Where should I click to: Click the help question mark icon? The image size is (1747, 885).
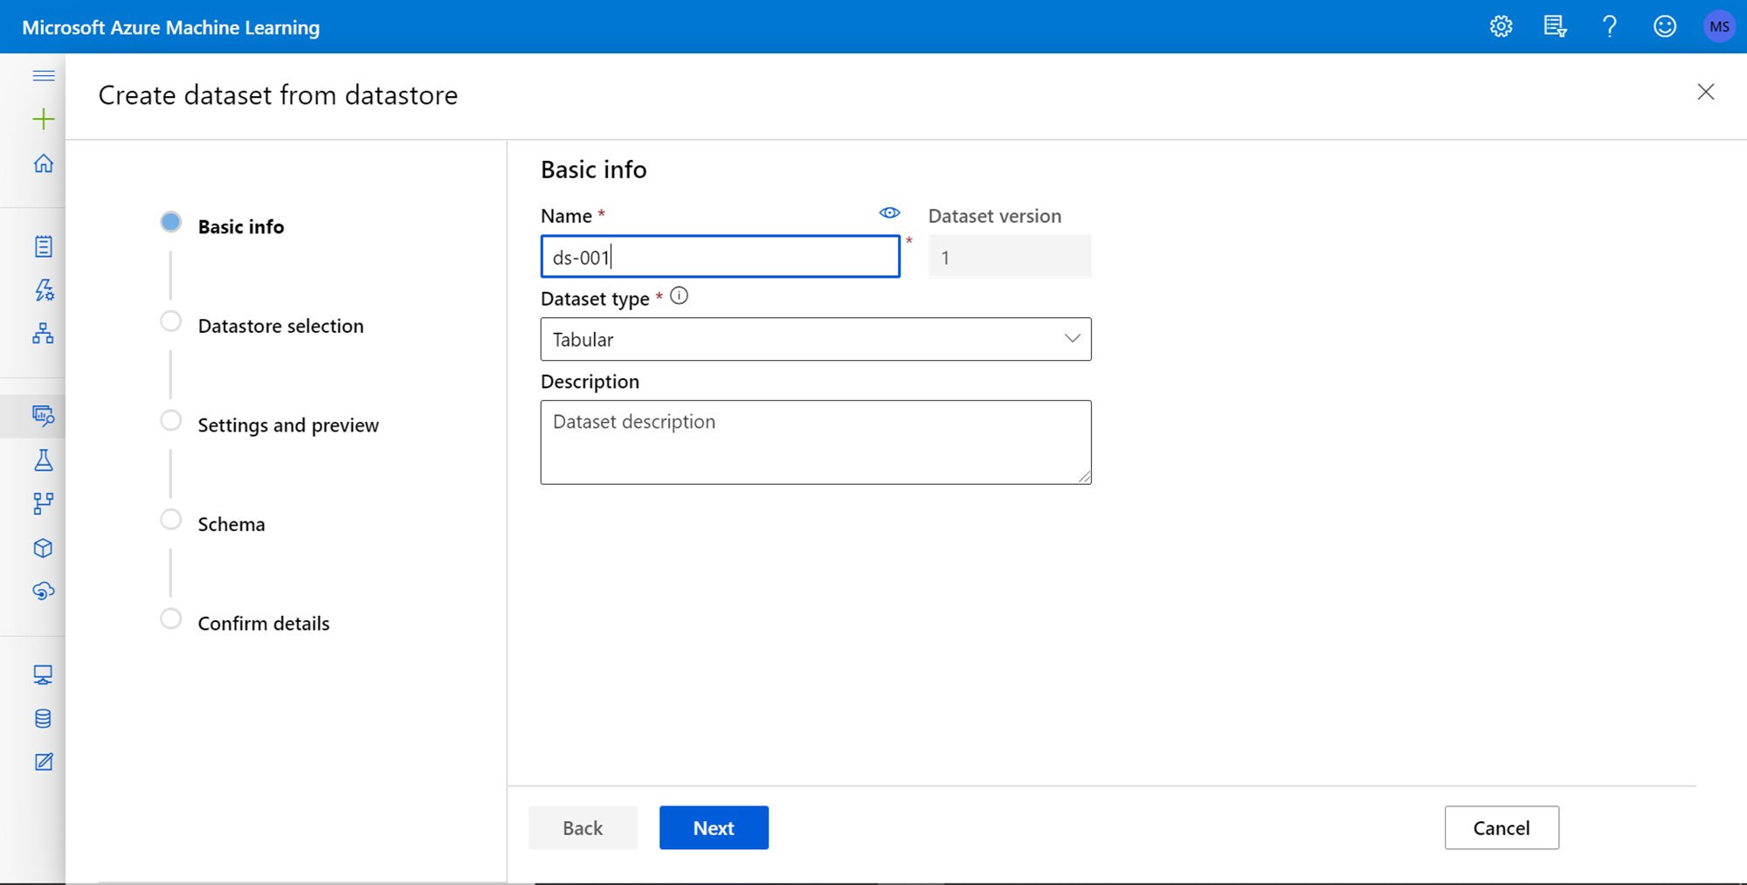(1609, 27)
